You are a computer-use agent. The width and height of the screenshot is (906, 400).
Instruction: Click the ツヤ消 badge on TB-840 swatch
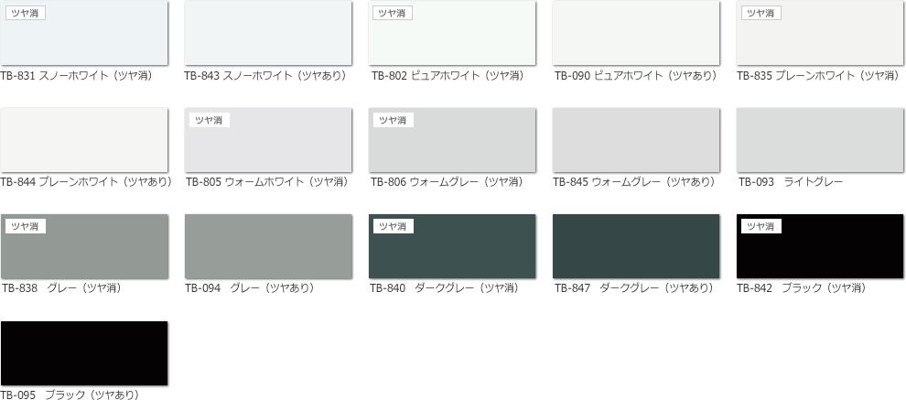[x=393, y=226]
